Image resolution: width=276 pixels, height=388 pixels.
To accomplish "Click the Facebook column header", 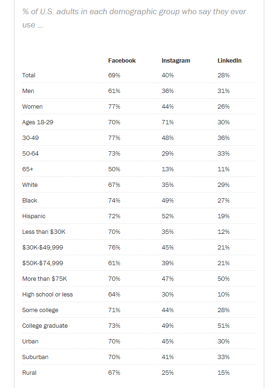I will click(x=122, y=61).
